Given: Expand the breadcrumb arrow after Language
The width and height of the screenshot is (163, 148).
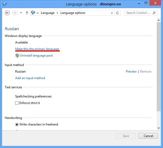Looking at the screenshot, I should click(58, 13).
